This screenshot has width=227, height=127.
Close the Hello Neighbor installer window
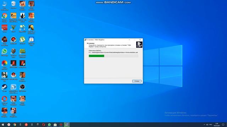[x=140, y=40]
